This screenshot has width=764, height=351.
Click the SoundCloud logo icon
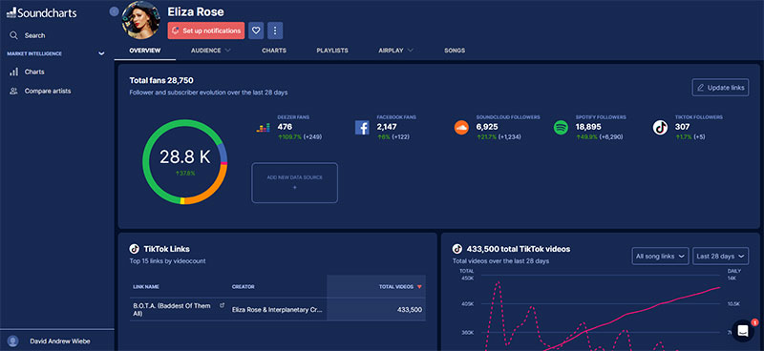click(461, 128)
